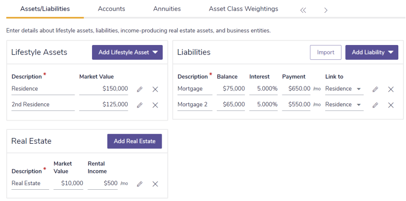
Task: Edit the Mortgage liability pencil icon
Action: pos(375,90)
